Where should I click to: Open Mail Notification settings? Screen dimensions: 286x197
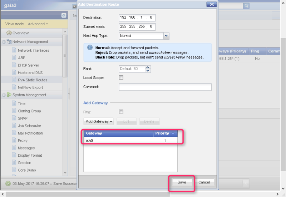[30, 133]
